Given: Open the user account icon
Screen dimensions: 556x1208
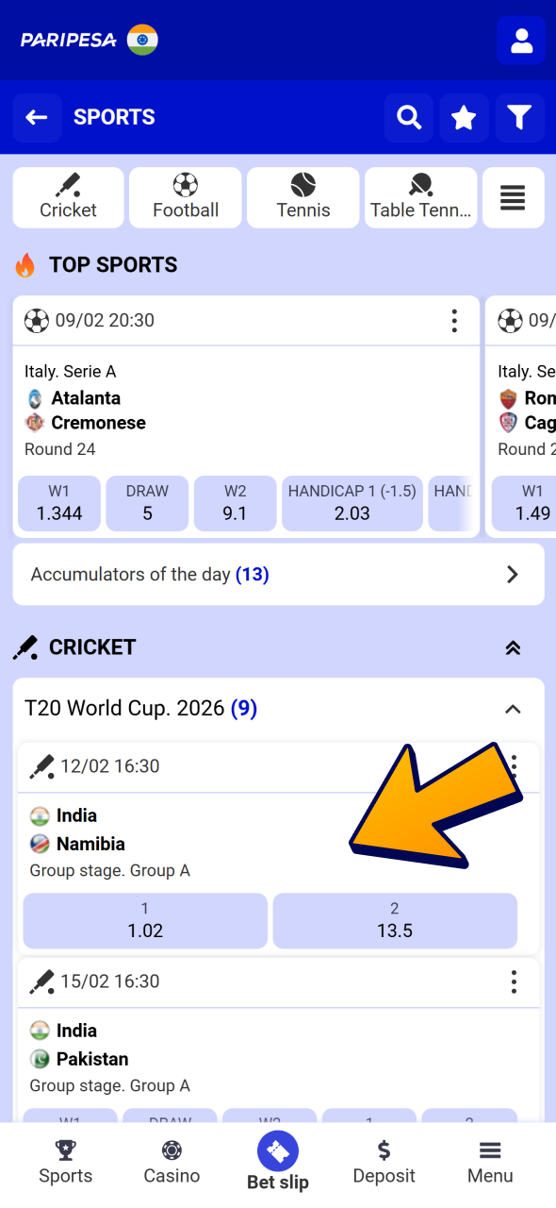Looking at the screenshot, I should coord(521,40).
